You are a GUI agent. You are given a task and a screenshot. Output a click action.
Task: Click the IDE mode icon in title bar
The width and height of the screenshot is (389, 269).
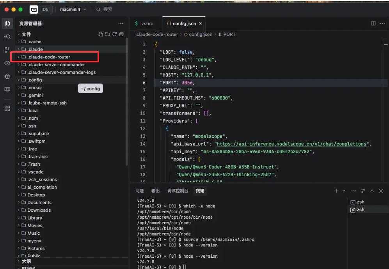(34, 9)
